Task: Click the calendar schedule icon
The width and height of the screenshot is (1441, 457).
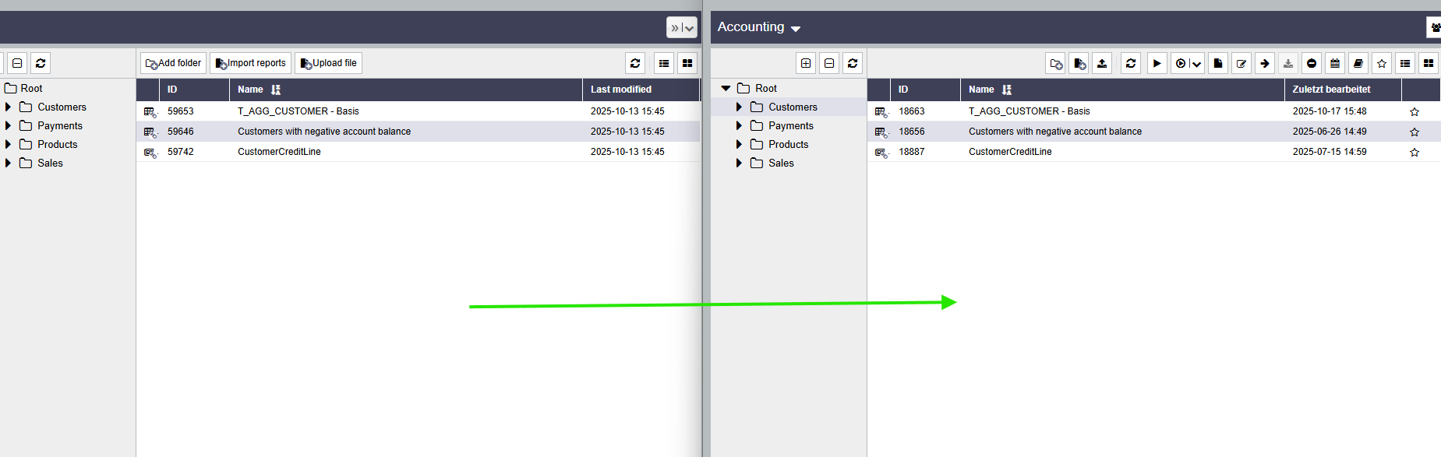Action: pos(1335,64)
